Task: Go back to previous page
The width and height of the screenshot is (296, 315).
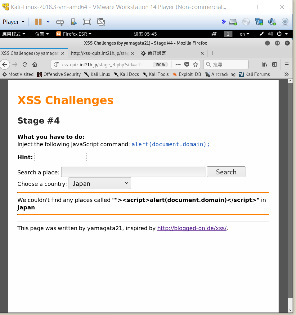Action: (5, 64)
